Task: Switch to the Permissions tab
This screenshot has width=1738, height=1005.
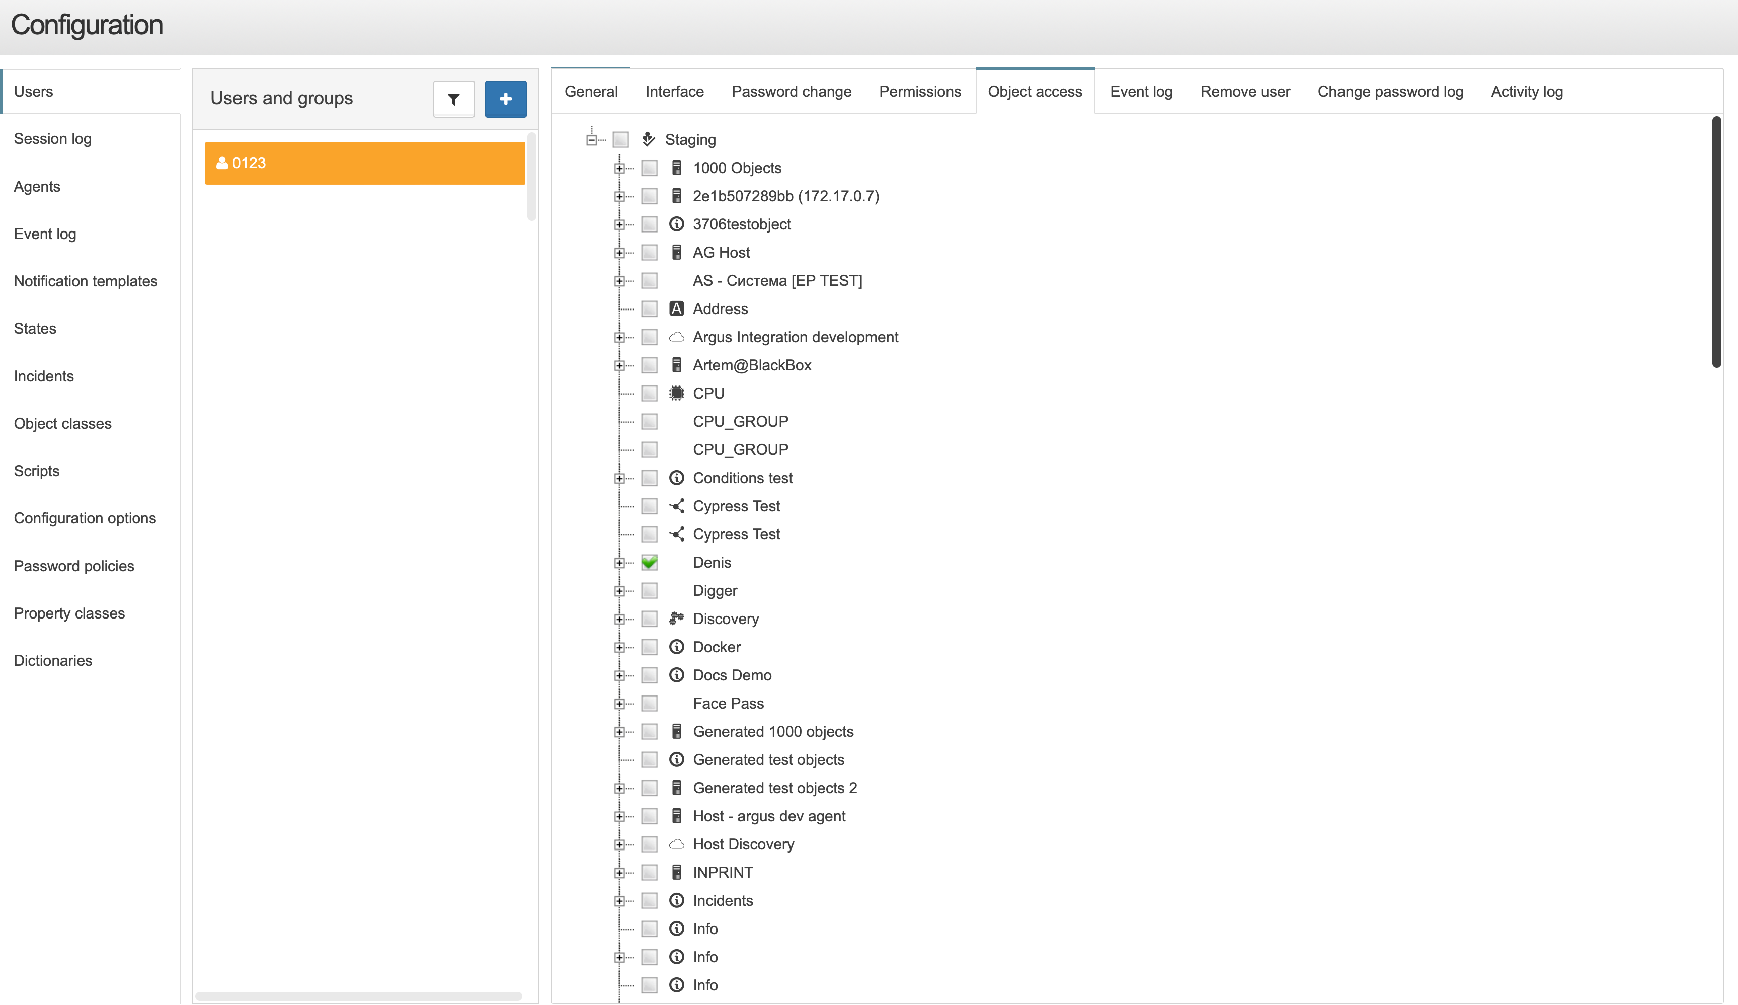Action: point(919,91)
